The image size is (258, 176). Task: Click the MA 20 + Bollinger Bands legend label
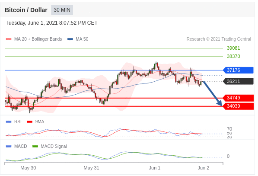(38, 39)
